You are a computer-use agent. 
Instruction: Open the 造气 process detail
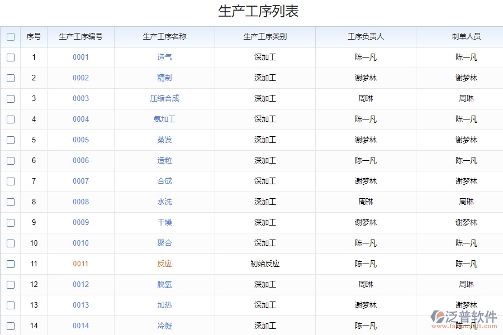click(x=164, y=57)
